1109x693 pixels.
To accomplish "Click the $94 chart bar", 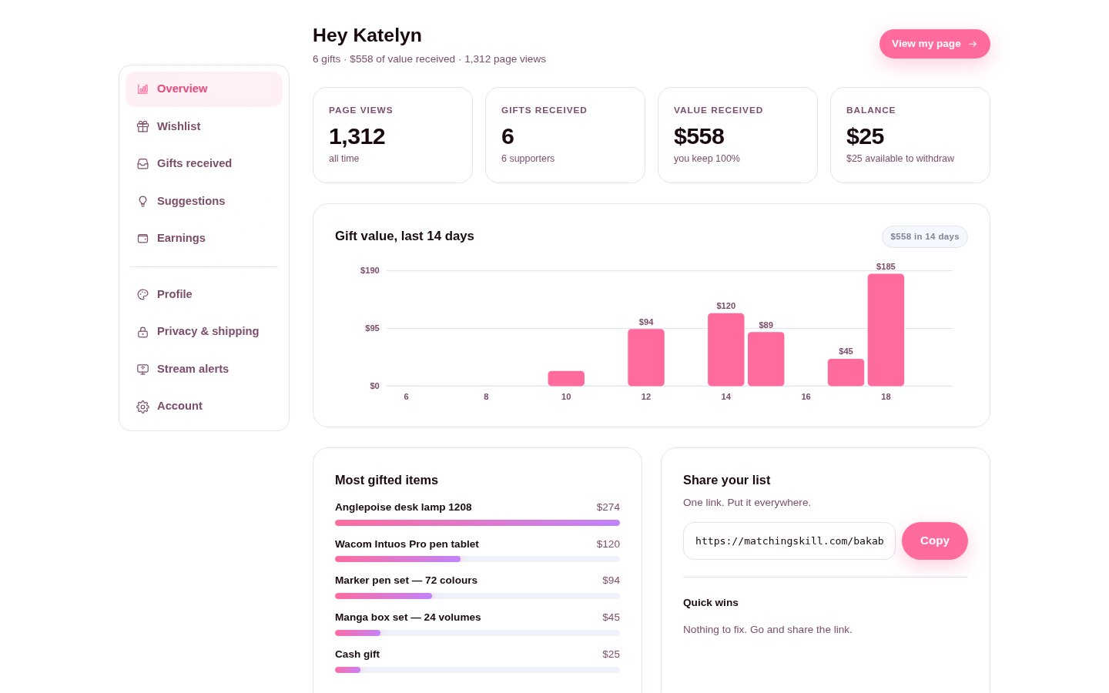I will pyautogui.click(x=646, y=357).
